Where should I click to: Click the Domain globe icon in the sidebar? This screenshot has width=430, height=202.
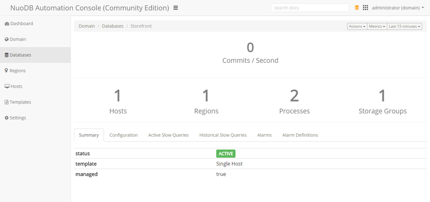pyautogui.click(x=7, y=39)
